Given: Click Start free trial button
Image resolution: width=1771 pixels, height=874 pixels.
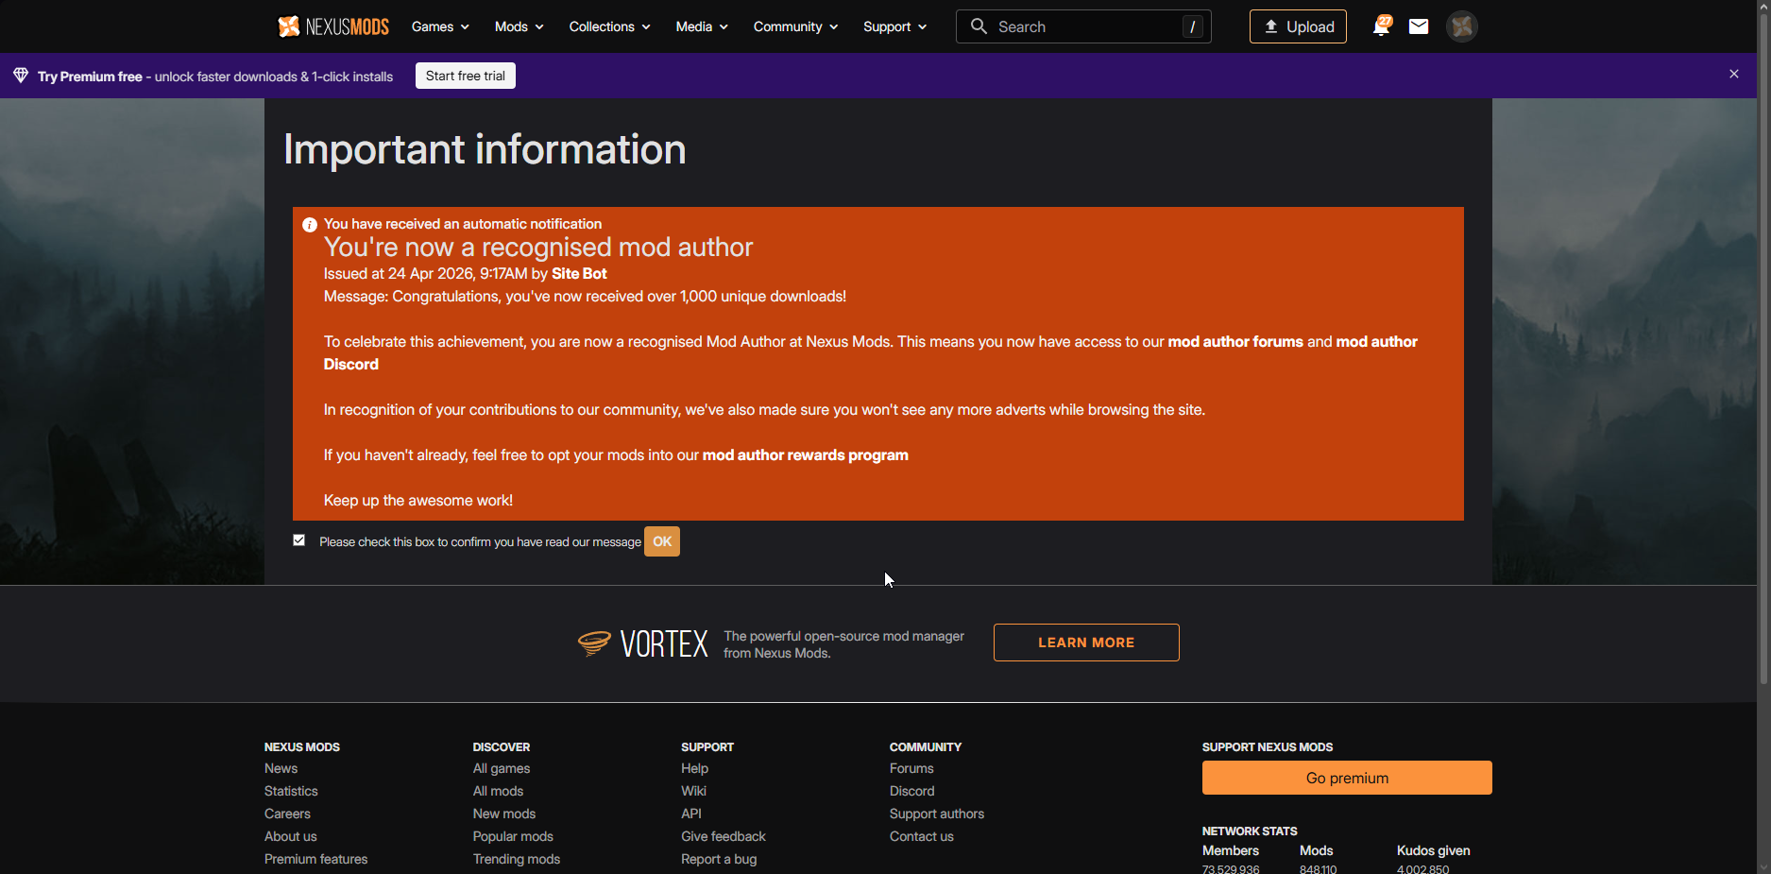Looking at the screenshot, I should (x=466, y=76).
